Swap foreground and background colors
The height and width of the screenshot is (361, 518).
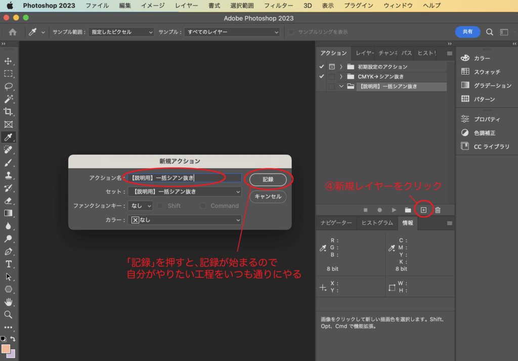coord(13,339)
